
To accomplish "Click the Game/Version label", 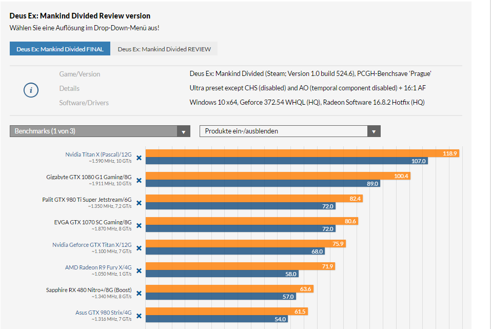I will click(80, 74).
